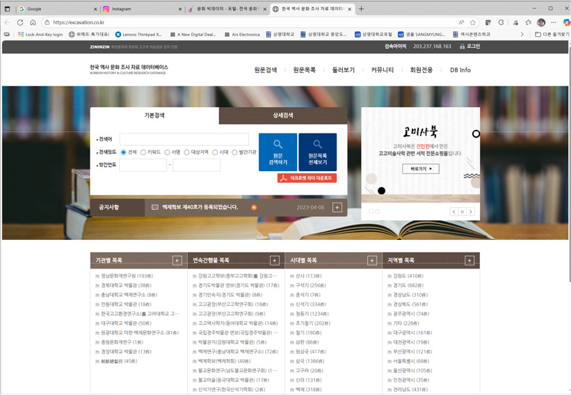
Task: Show more bookmarks chevron
Action: pos(522,35)
